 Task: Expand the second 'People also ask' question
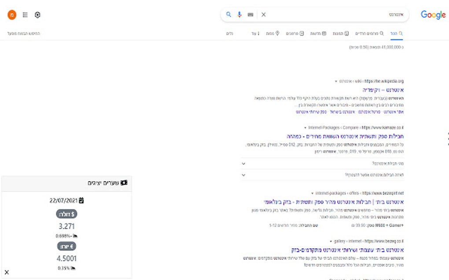click(x=322, y=175)
